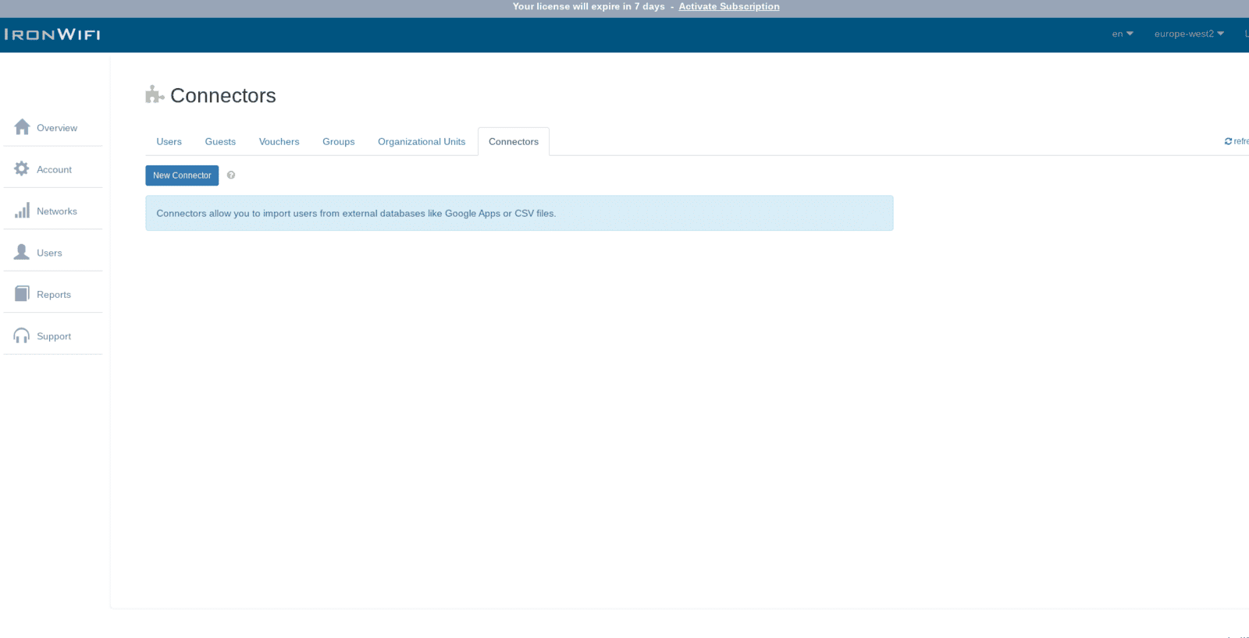1249x638 pixels.
Task: Click the IronWifi logo
Action: [52, 34]
